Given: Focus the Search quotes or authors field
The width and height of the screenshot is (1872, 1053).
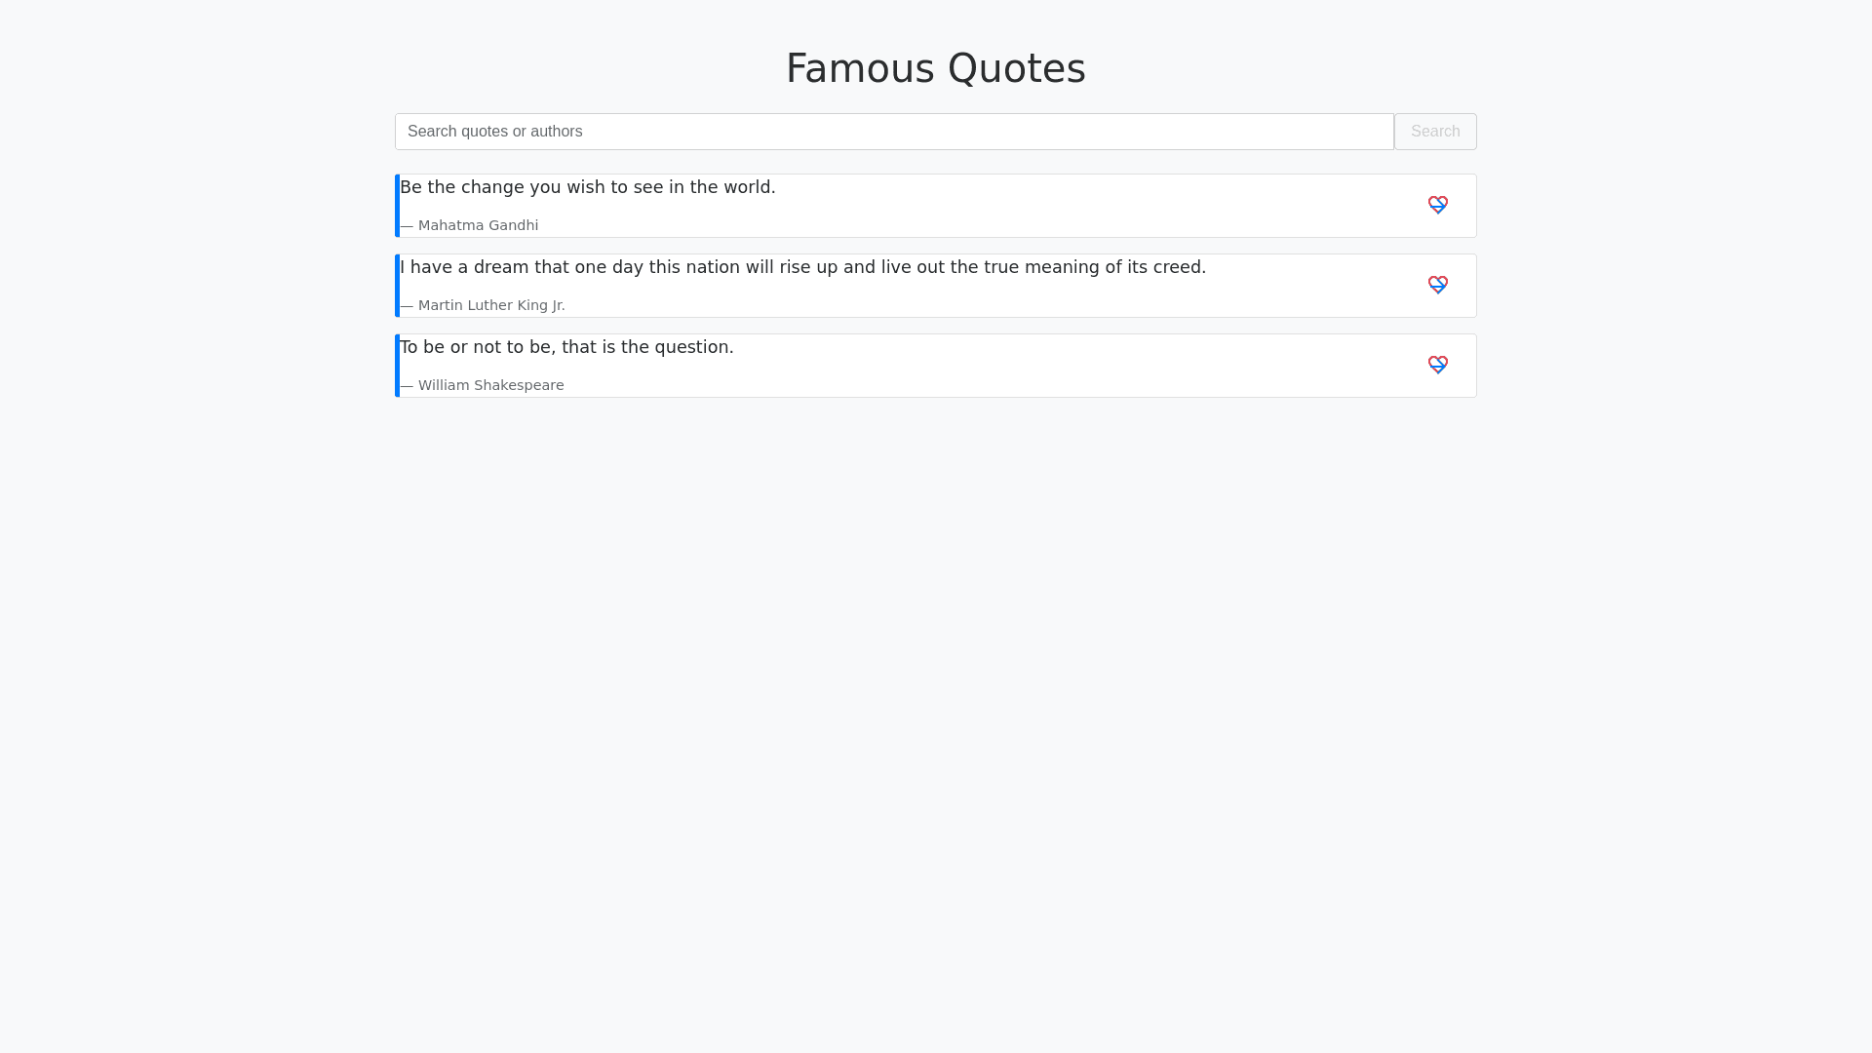Looking at the screenshot, I should click(893, 132).
